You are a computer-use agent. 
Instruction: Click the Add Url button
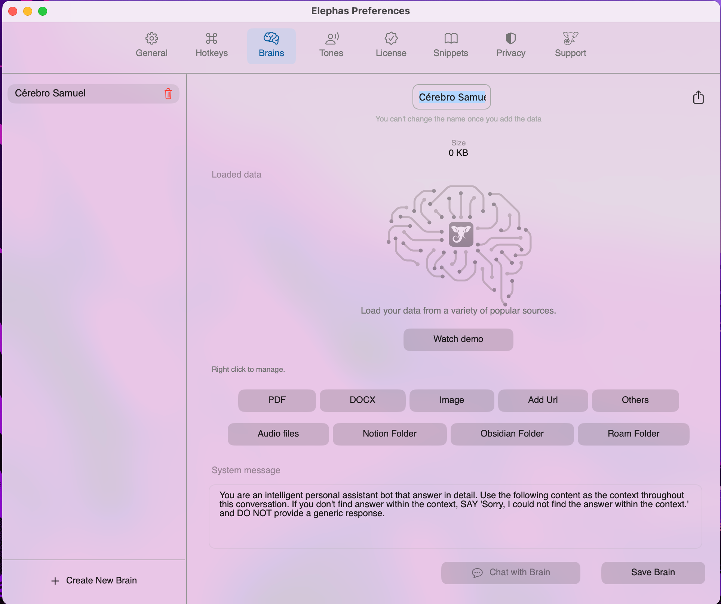coord(543,400)
